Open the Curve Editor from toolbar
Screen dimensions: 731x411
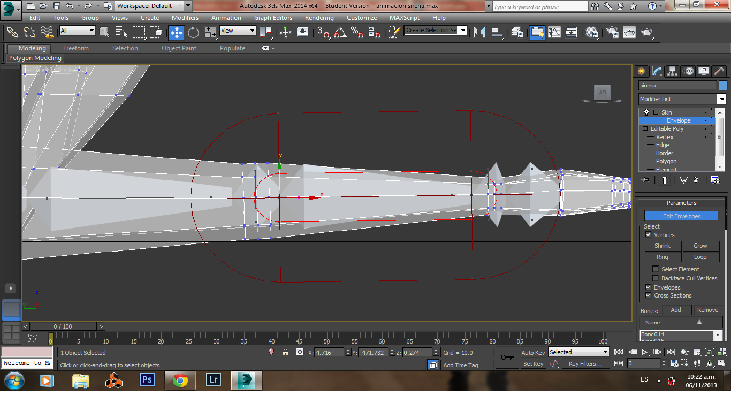(x=554, y=32)
